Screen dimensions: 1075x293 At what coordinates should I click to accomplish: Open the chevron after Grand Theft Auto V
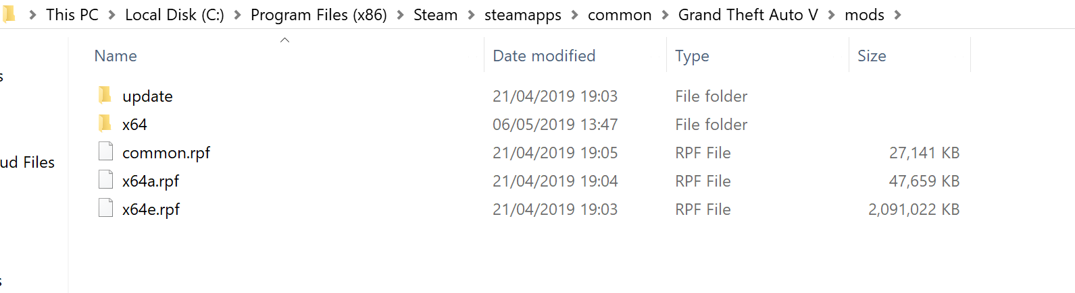coord(831,15)
